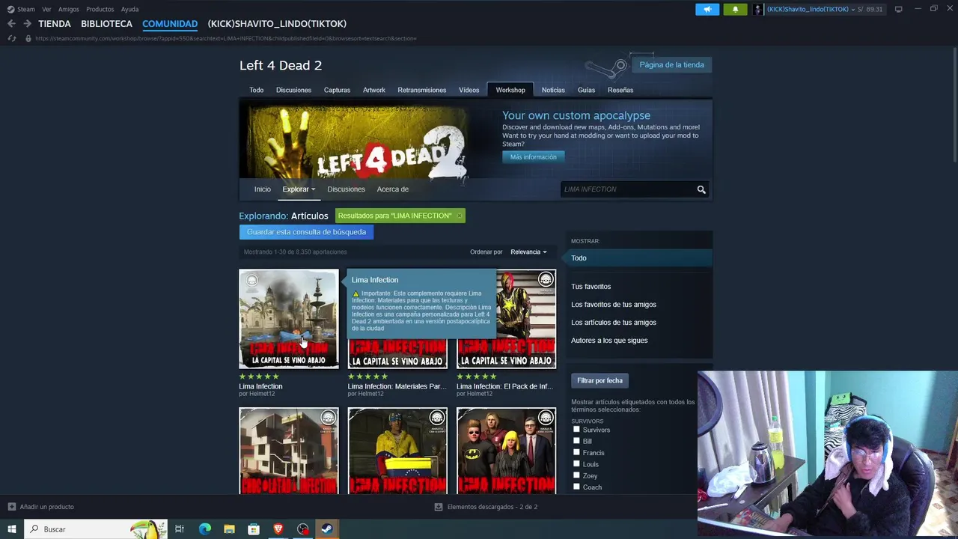Click Añadir un producto link

(x=46, y=507)
